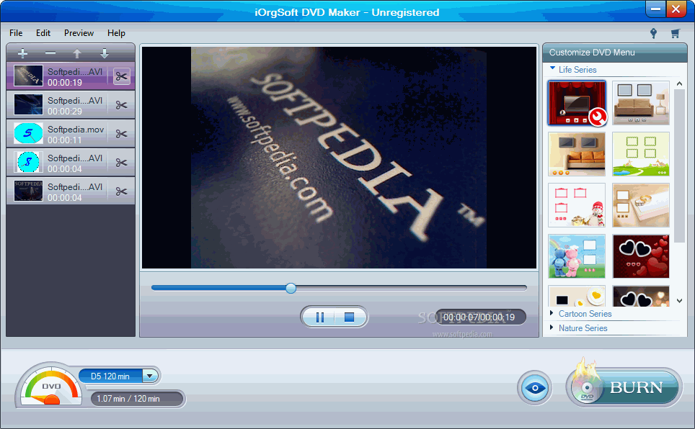Click the 1.07 min / 120 min readout
Screen dimensions: 695x429
click(x=138, y=399)
